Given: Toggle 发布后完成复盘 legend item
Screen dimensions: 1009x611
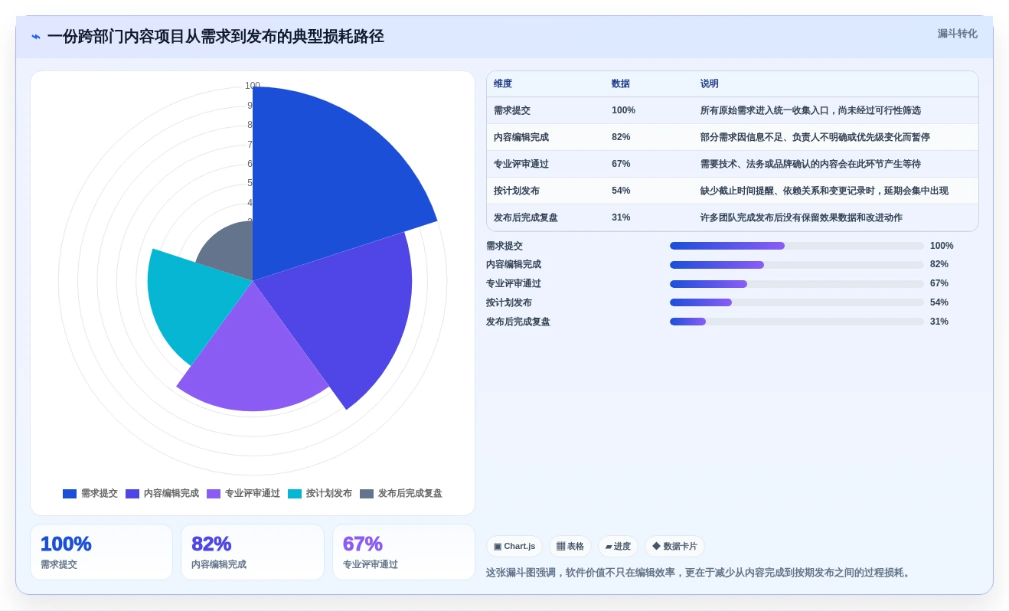Looking at the screenshot, I should 401,494.
